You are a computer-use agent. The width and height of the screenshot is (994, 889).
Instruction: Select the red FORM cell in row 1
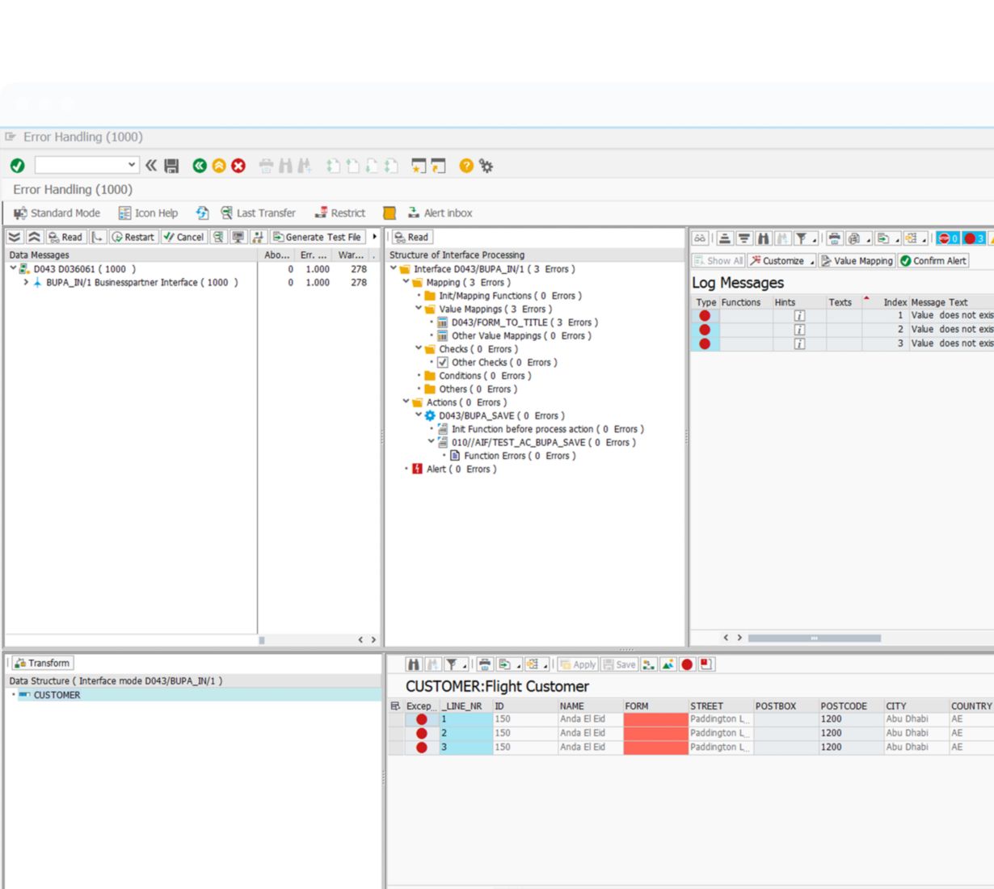click(655, 719)
